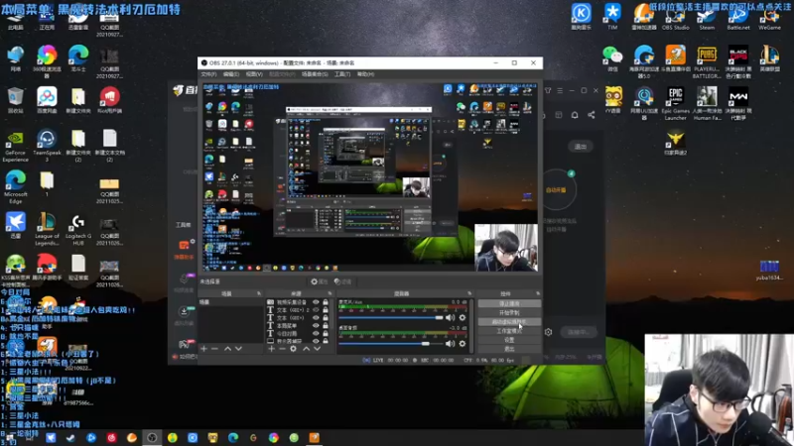
Task: Toggle visibility of video capture device source
Action: coord(316,302)
